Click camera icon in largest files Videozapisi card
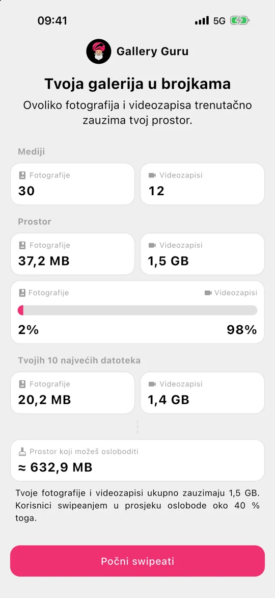 point(152,384)
